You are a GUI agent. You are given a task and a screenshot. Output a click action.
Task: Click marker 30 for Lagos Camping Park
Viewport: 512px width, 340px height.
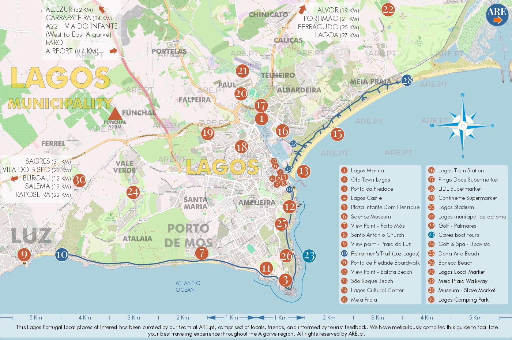click(x=80, y=180)
